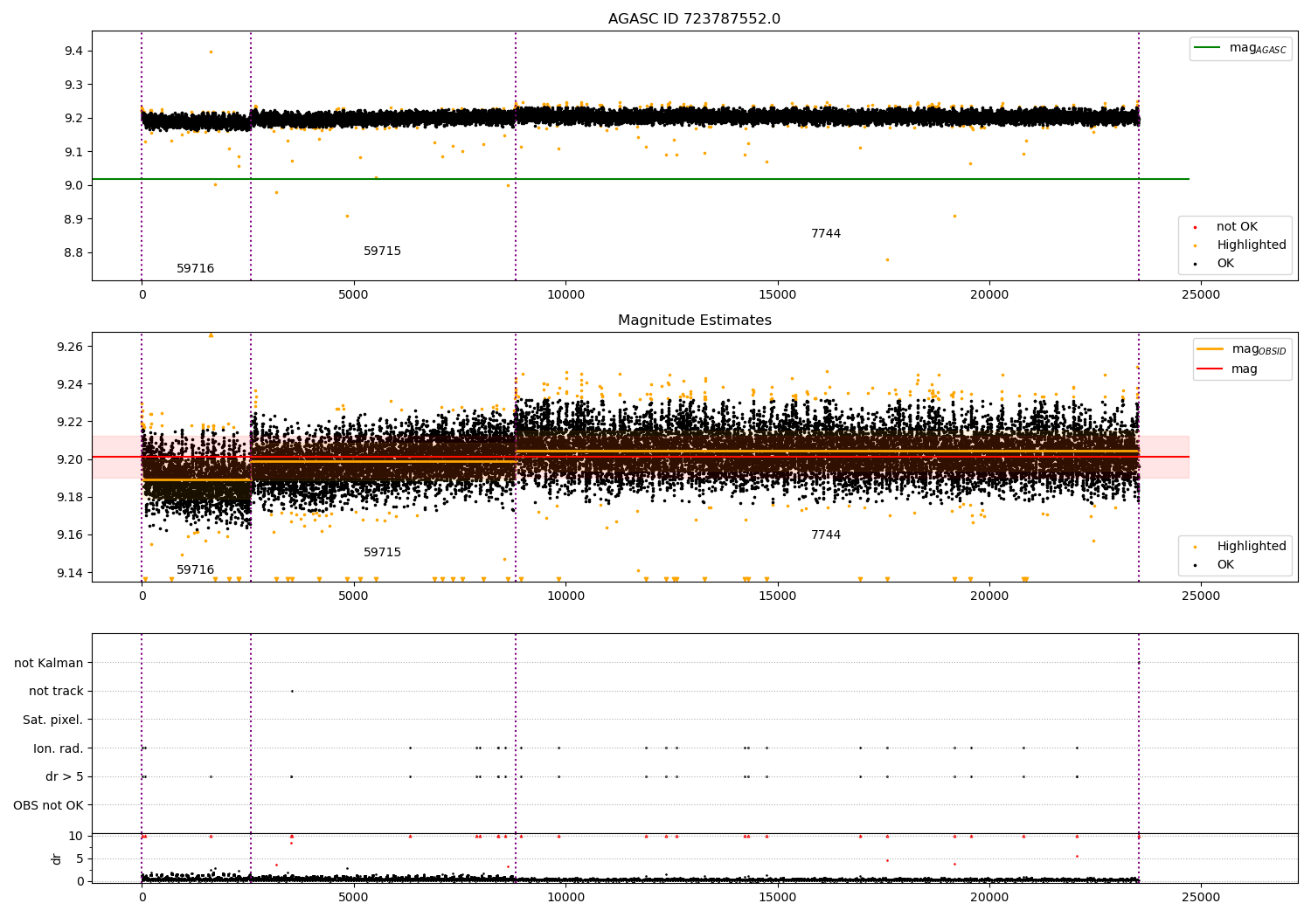1311x917 pixels.
Task: Click the orange outlier point near 9.4 in top plot
Action: click(x=211, y=52)
